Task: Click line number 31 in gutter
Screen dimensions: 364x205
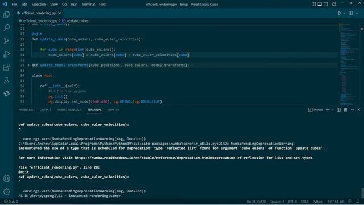Action: click(x=22, y=55)
